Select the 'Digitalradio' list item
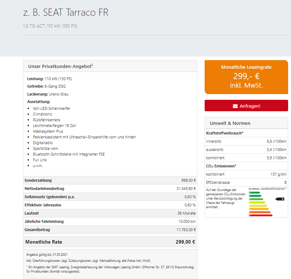This screenshot has width=291, height=279. (43, 143)
